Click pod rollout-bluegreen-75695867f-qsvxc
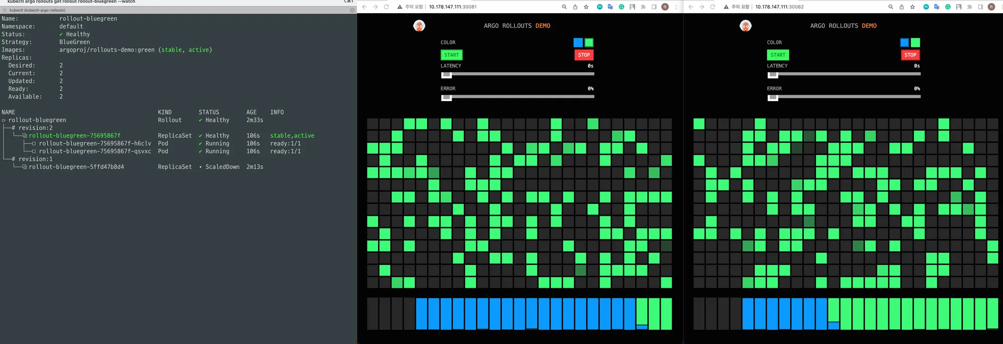 click(x=95, y=151)
